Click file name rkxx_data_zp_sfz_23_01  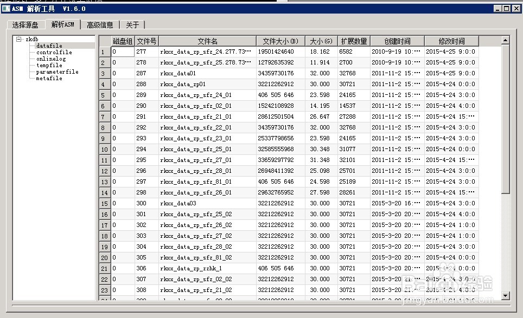(196, 138)
